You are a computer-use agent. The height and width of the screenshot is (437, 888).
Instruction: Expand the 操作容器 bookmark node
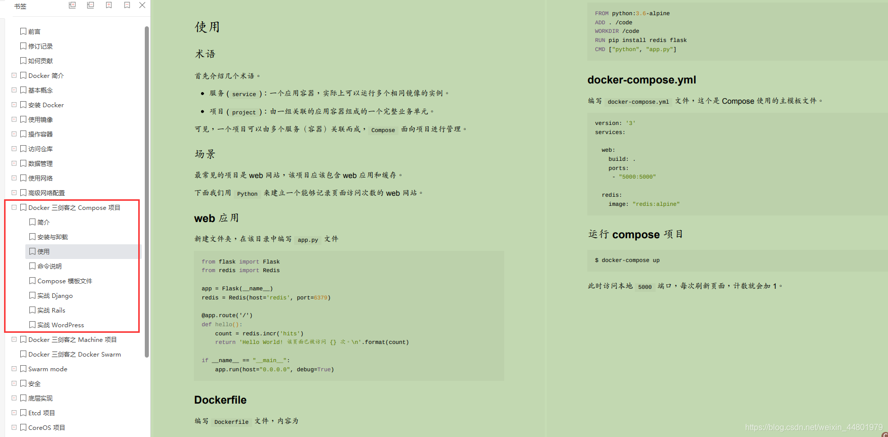(14, 134)
